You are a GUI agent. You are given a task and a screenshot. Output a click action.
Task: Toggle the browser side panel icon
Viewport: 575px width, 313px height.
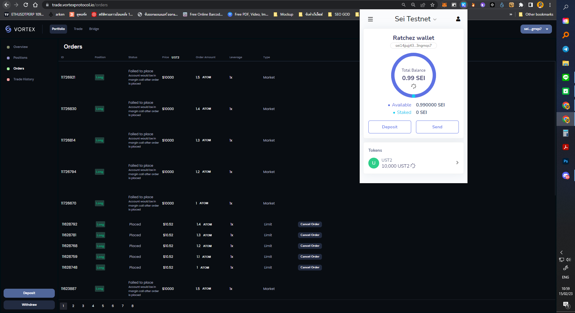531,5
